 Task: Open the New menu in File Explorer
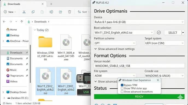10,12
